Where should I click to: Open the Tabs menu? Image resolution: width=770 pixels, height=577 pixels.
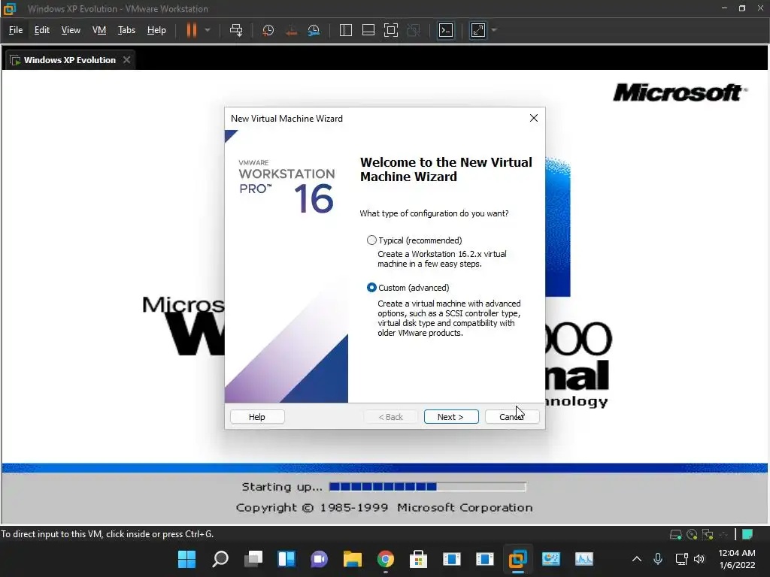click(126, 30)
